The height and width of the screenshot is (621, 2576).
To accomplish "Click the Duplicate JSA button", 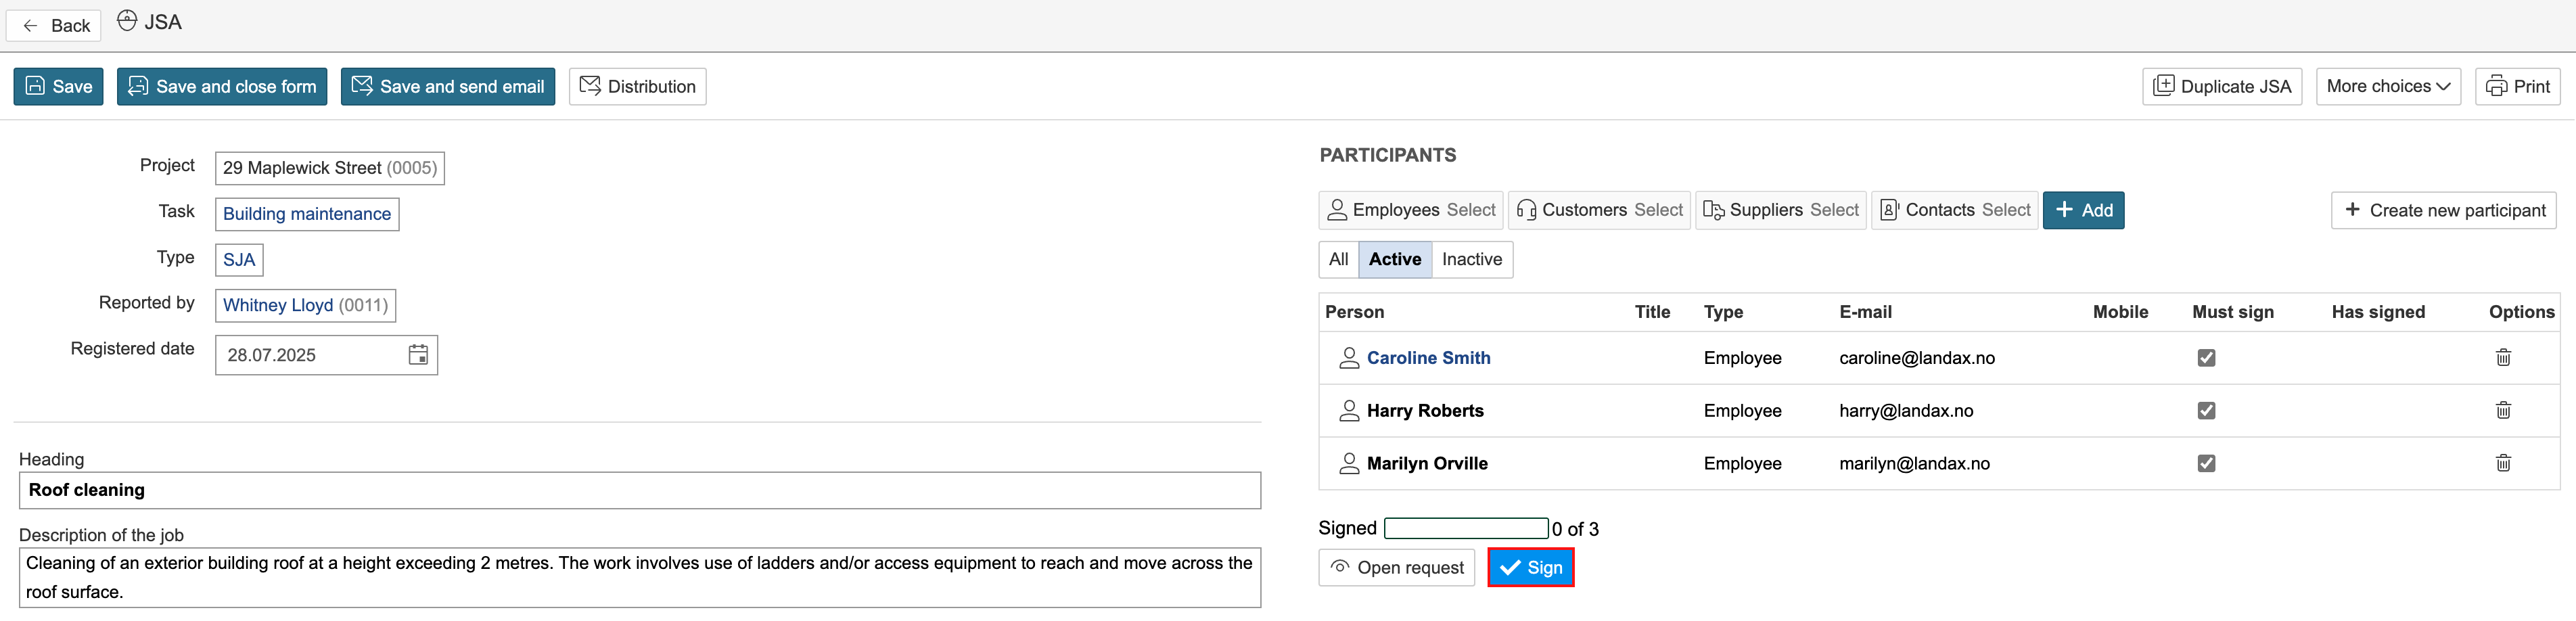I will tap(2221, 87).
